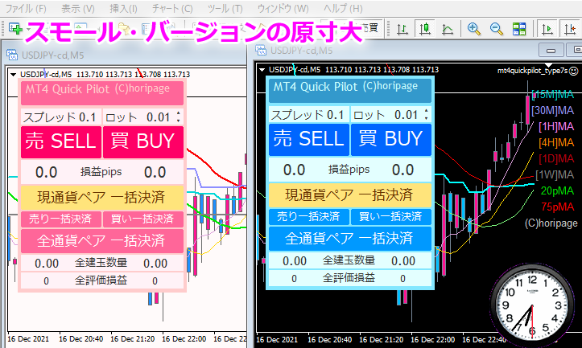Click the [30M]MA label
582x348 pixels.
(553, 110)
